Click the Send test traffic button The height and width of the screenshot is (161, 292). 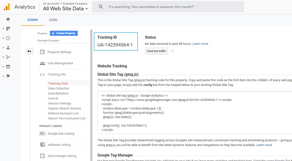(157, 51)
